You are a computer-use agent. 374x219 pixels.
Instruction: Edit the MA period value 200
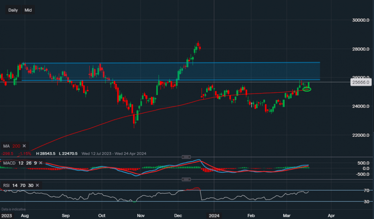16,146
